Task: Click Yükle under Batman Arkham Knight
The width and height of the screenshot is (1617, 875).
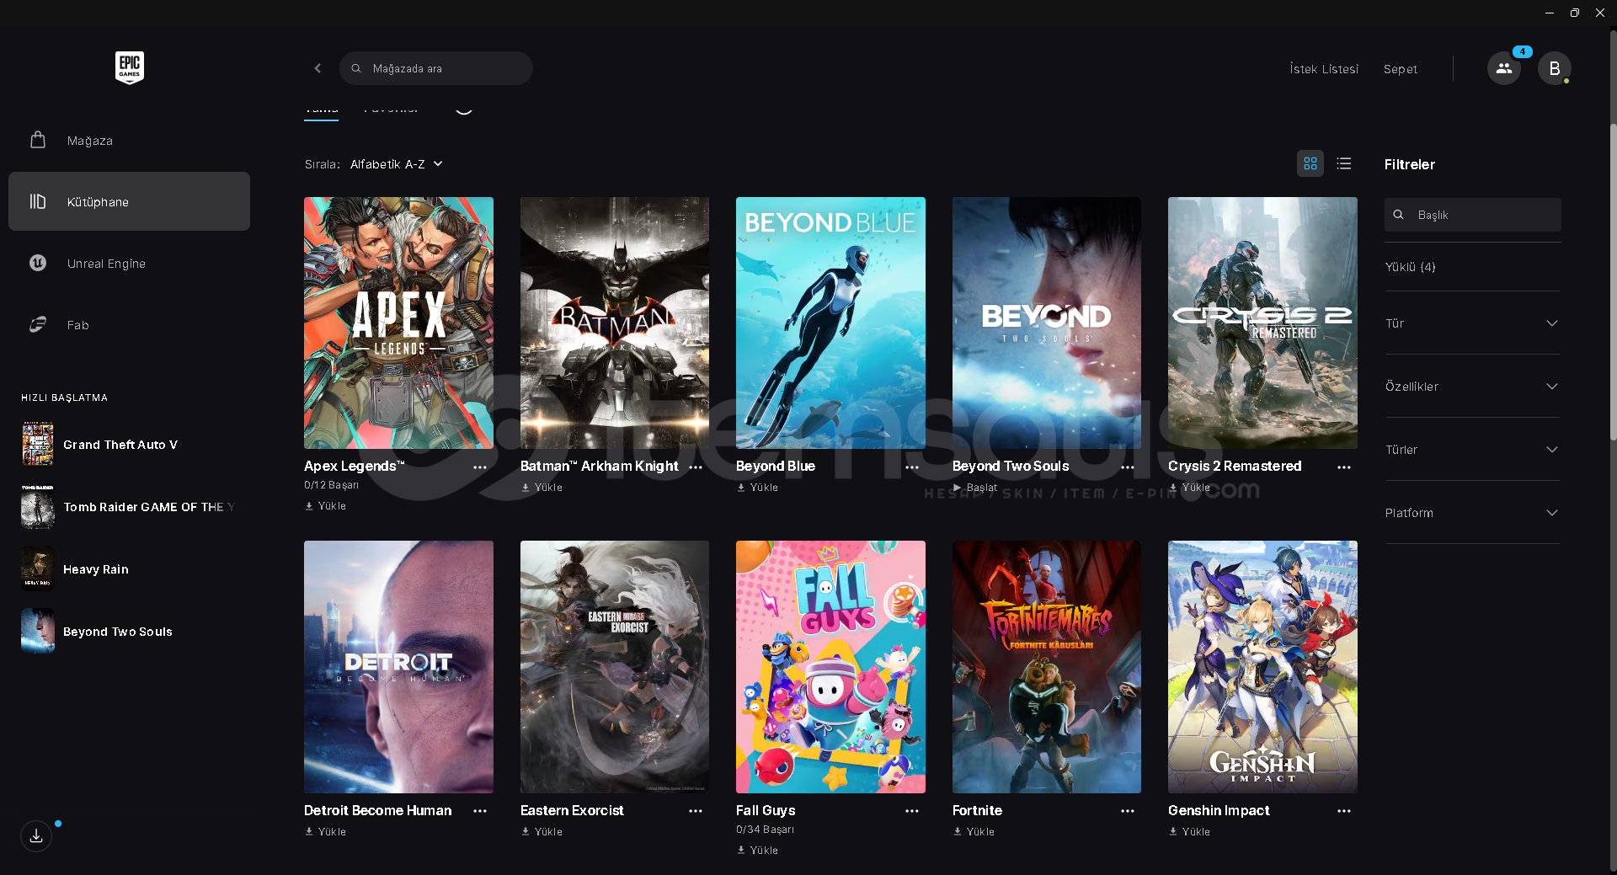Action: coord(542,488)
